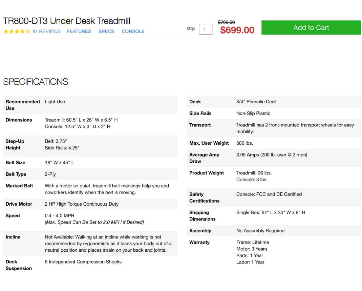Click the Belt Size row label
The height and width of the screenshot is (291, 362).
click(15, 163)
